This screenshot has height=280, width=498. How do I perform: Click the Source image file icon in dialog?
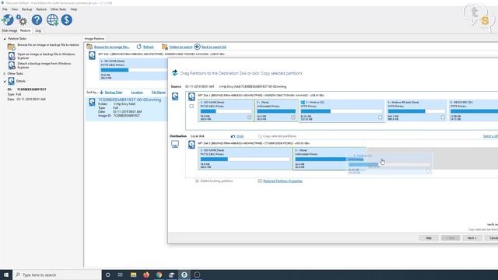pyautogui.click(x=175, y=96)
